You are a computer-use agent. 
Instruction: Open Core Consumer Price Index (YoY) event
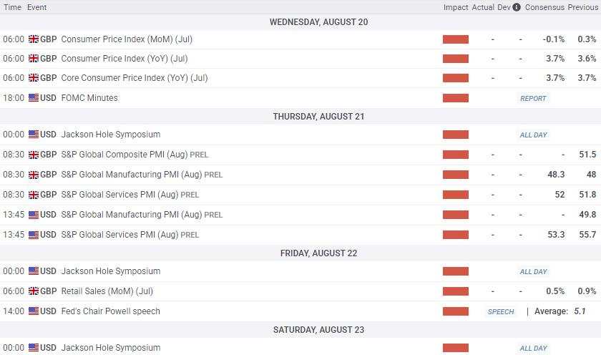[135, 78]
